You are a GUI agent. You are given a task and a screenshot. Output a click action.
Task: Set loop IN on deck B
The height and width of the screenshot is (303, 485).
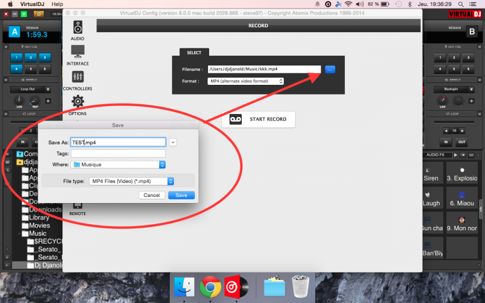point(446,142)
